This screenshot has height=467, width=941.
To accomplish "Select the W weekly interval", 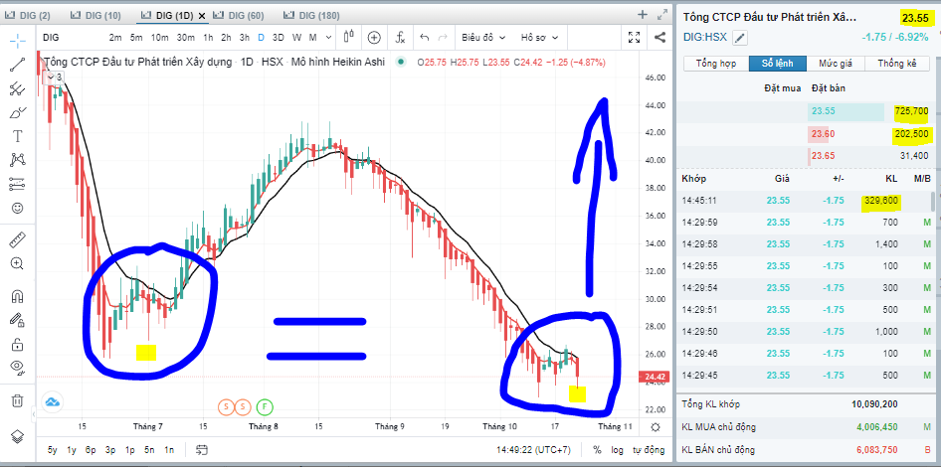I will click(x=296, y=37).
